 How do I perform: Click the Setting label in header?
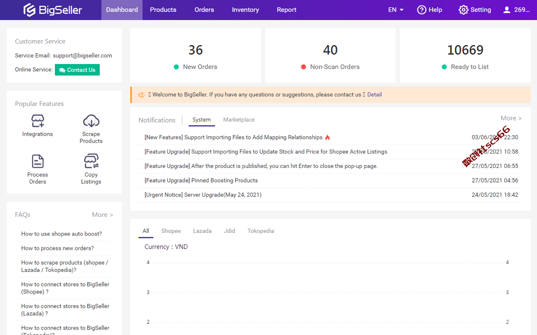coord(481,10)
